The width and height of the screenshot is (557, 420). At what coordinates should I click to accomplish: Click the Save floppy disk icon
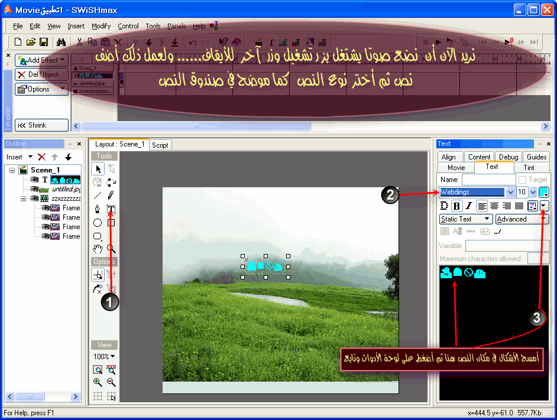coord(44,43)
